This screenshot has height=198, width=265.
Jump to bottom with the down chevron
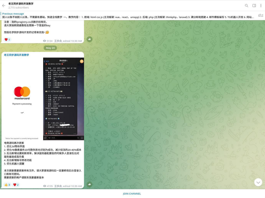[x=258, y=182]
